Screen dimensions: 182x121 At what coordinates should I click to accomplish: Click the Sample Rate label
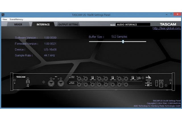click(x=24, y=56)
